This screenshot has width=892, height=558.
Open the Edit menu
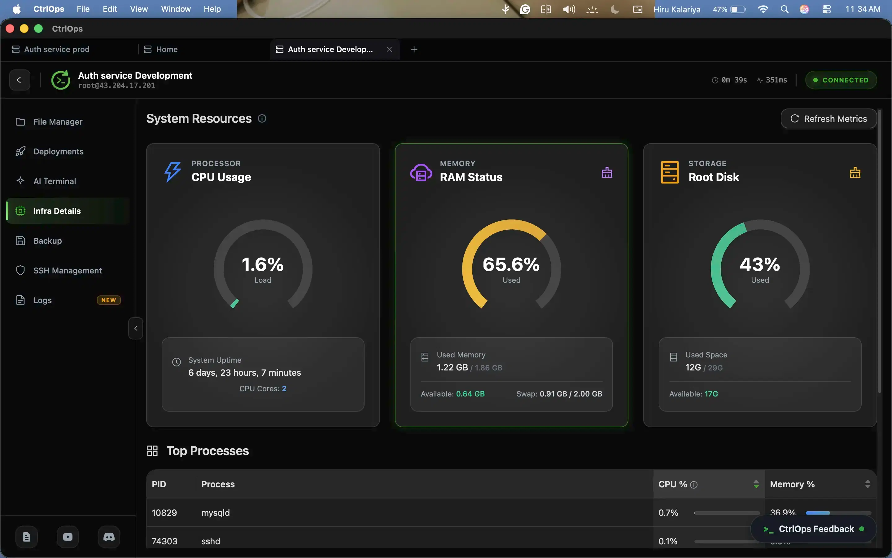point(109,9)
